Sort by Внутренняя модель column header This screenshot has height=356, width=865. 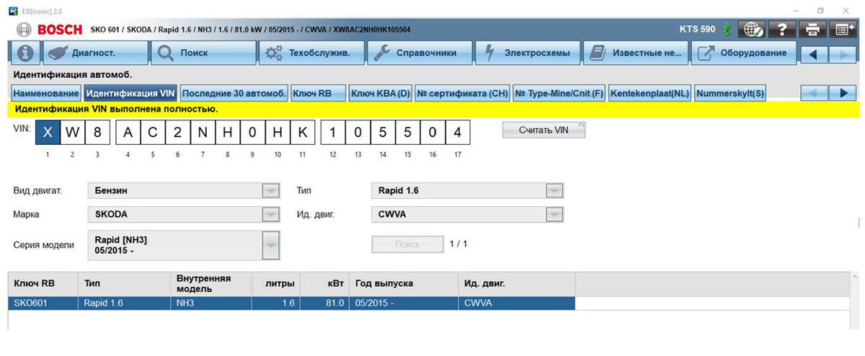pyautogui.click(x=211, y=284)
